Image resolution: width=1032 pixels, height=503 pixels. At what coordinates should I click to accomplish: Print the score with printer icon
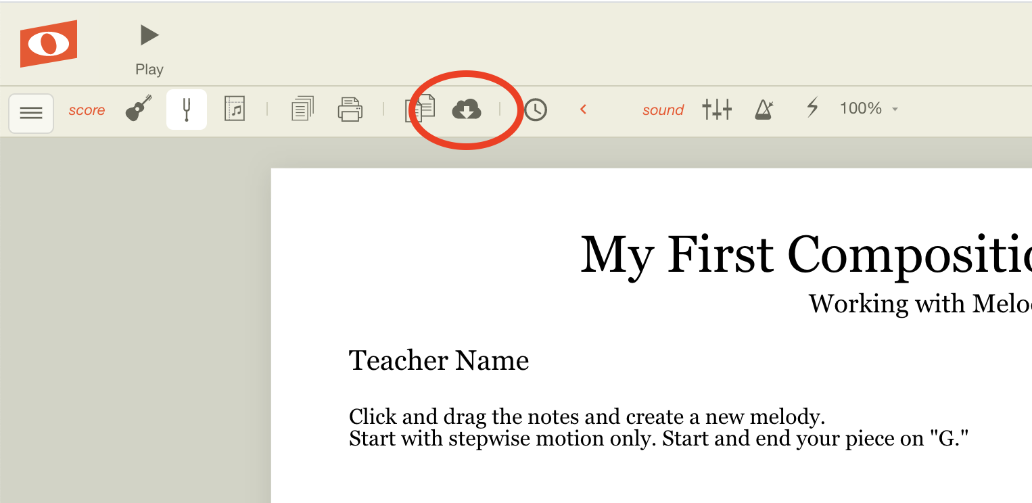(350, 110)
